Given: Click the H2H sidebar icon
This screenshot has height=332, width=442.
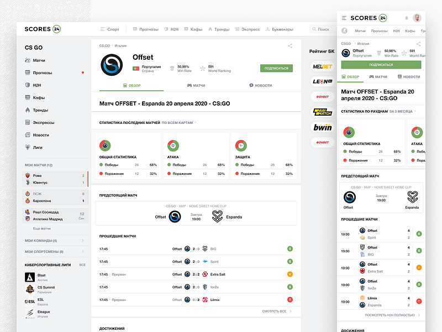Looking at the screenshot, I should tap(28, 85).
